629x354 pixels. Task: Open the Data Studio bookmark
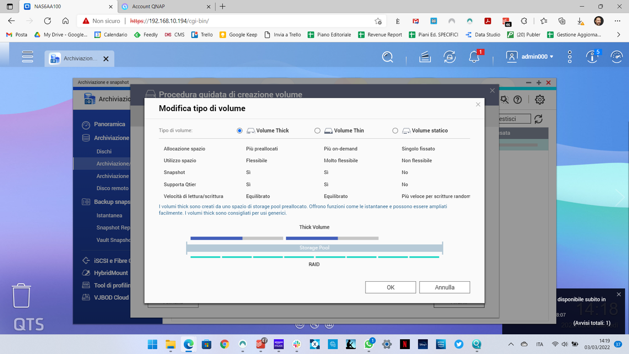pos(482,35)
